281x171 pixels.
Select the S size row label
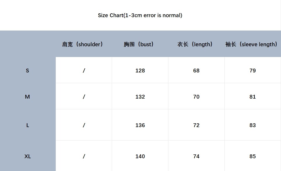coord(27,70)
